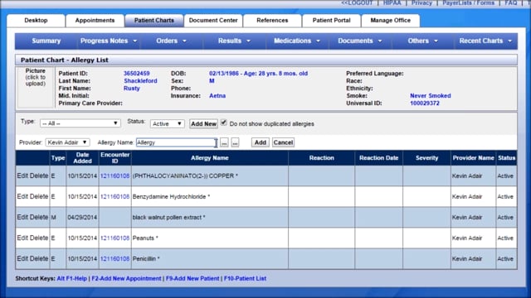Edit the Penicillin allergy row

tap(22, 258)
